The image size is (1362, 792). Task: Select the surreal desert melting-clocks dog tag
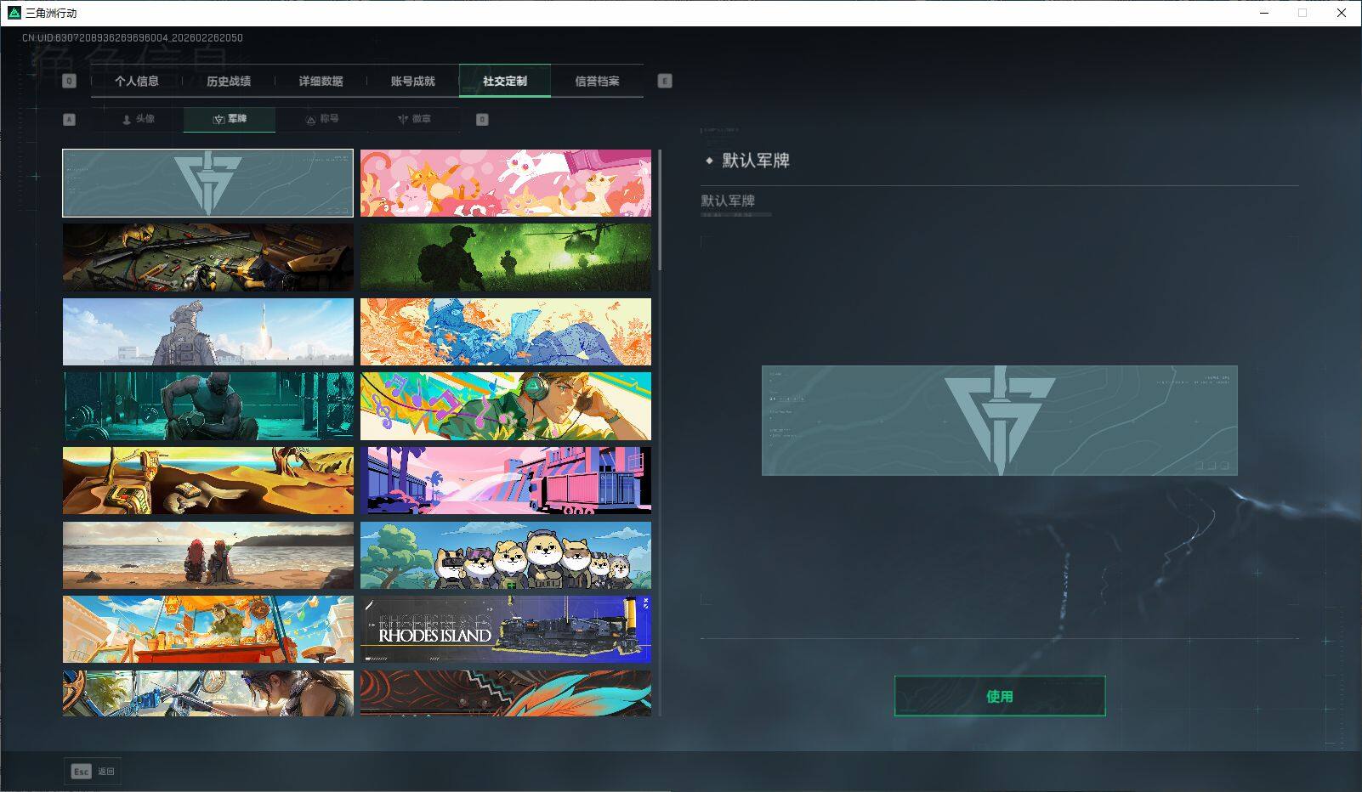pyautogui.click(x=208, y=480)
